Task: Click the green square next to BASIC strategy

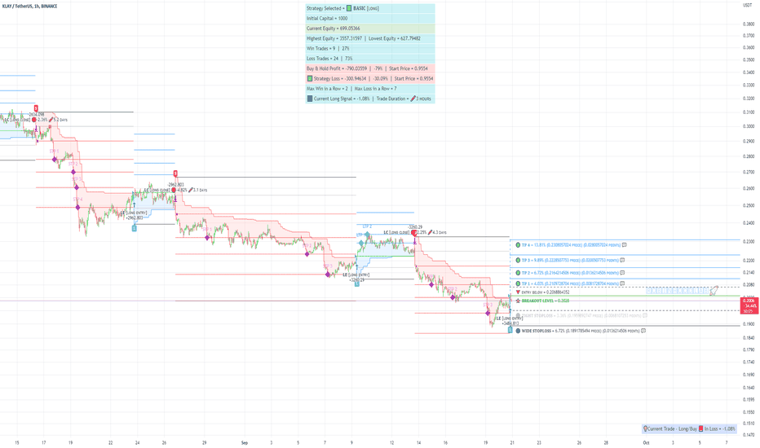Action: click(349, 8)
